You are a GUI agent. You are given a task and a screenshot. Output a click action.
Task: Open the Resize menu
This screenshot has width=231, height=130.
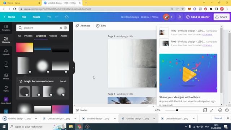(x=36, y=17)
